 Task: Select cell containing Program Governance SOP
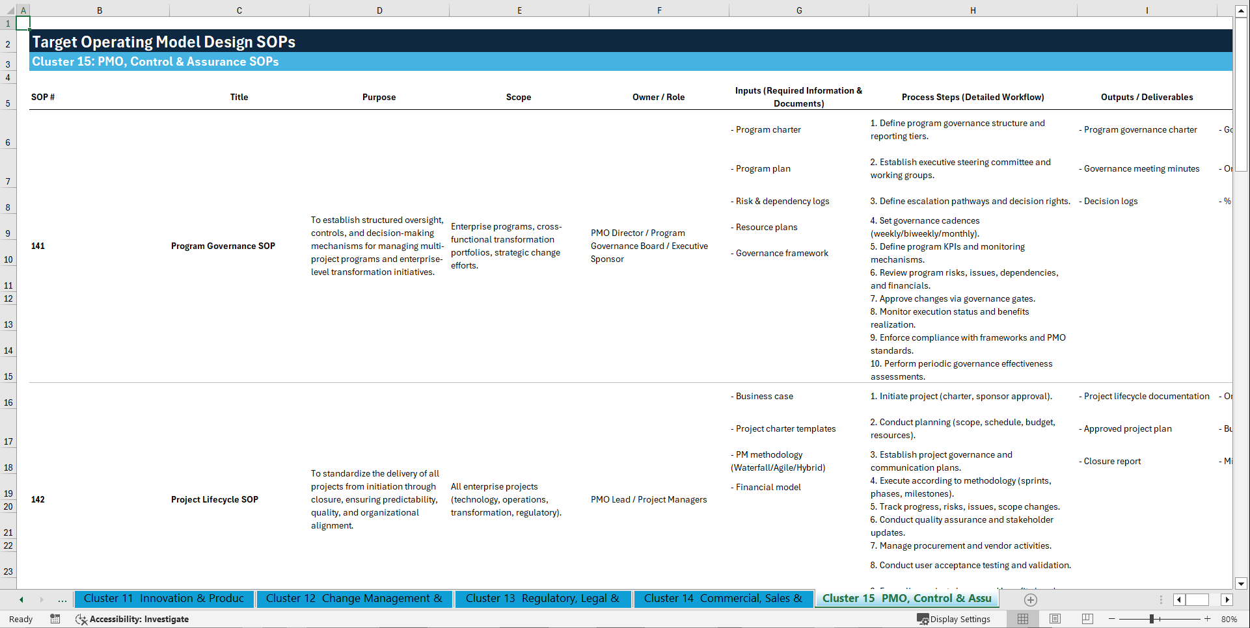(x=223, y=246)
